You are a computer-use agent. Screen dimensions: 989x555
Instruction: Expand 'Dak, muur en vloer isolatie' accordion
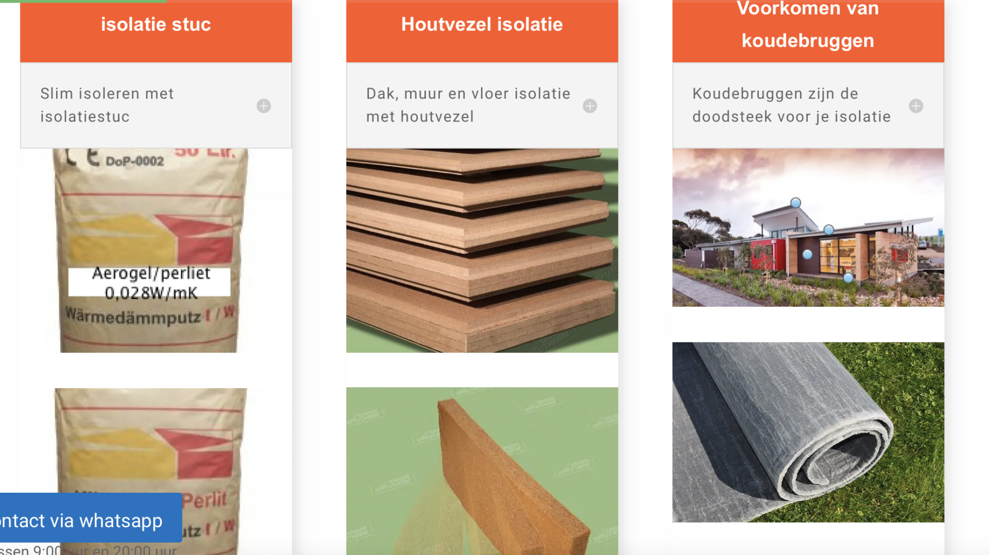click(x=482, y=106)
